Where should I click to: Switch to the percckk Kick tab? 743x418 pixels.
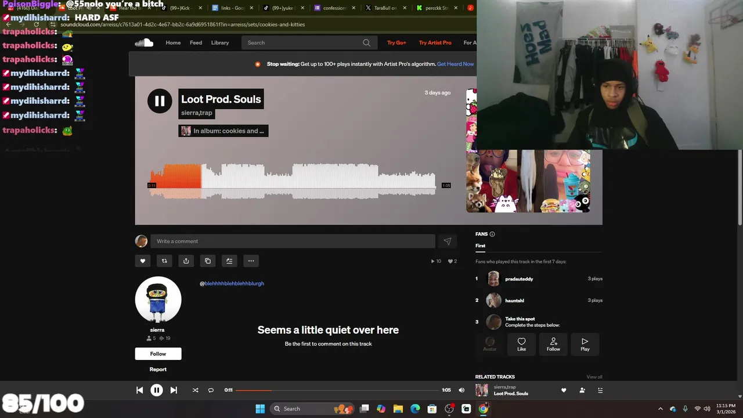(x=436, y=8)
